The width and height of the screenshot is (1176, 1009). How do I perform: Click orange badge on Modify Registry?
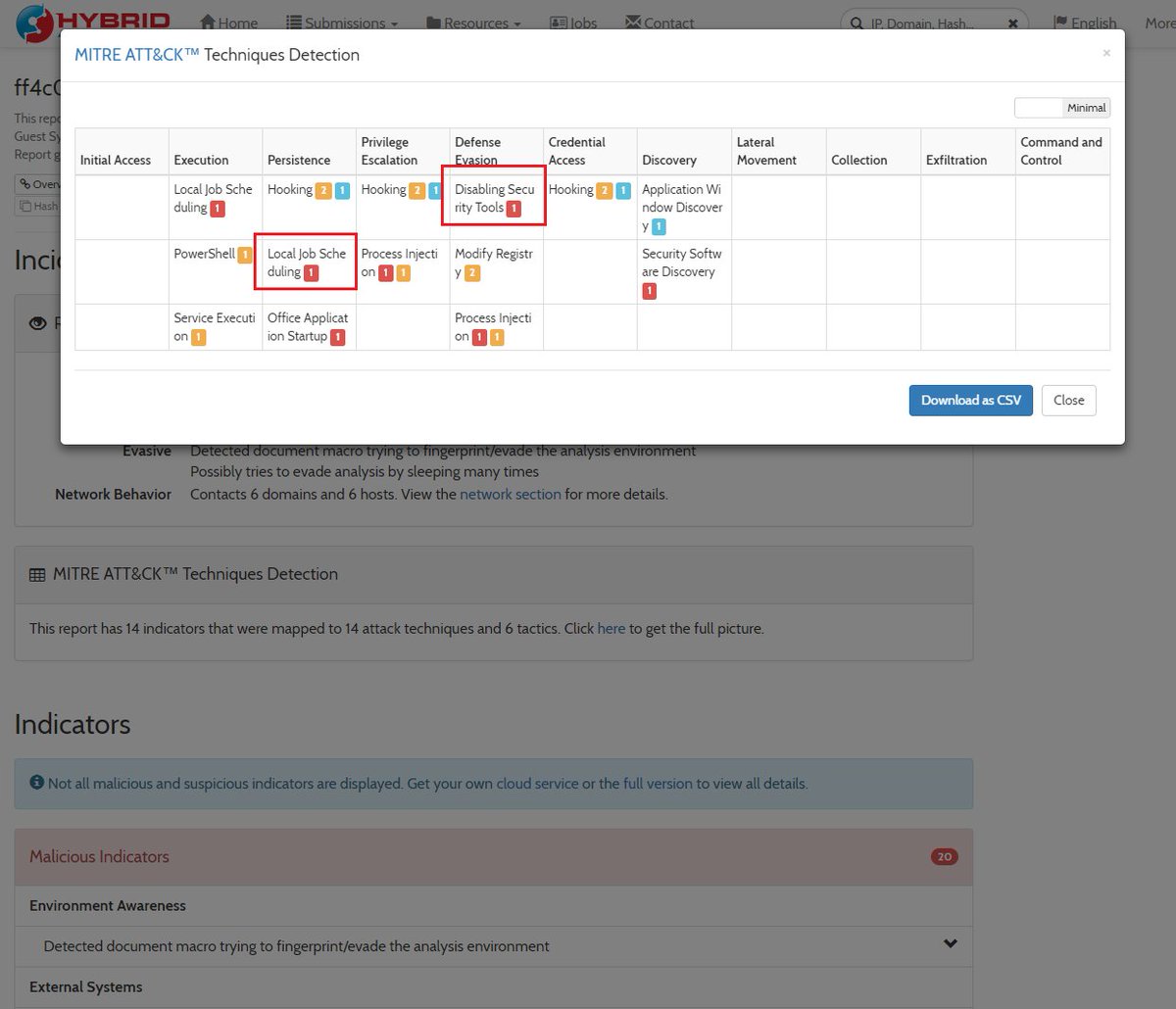tap(471, 273)
